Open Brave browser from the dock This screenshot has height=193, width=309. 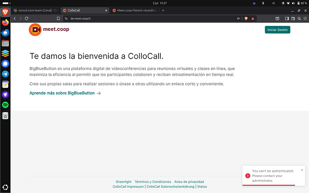[x=5, y=12]
